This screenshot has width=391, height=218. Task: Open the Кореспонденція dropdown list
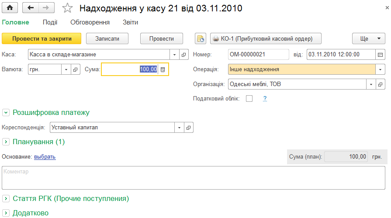[x=179, y=128]
